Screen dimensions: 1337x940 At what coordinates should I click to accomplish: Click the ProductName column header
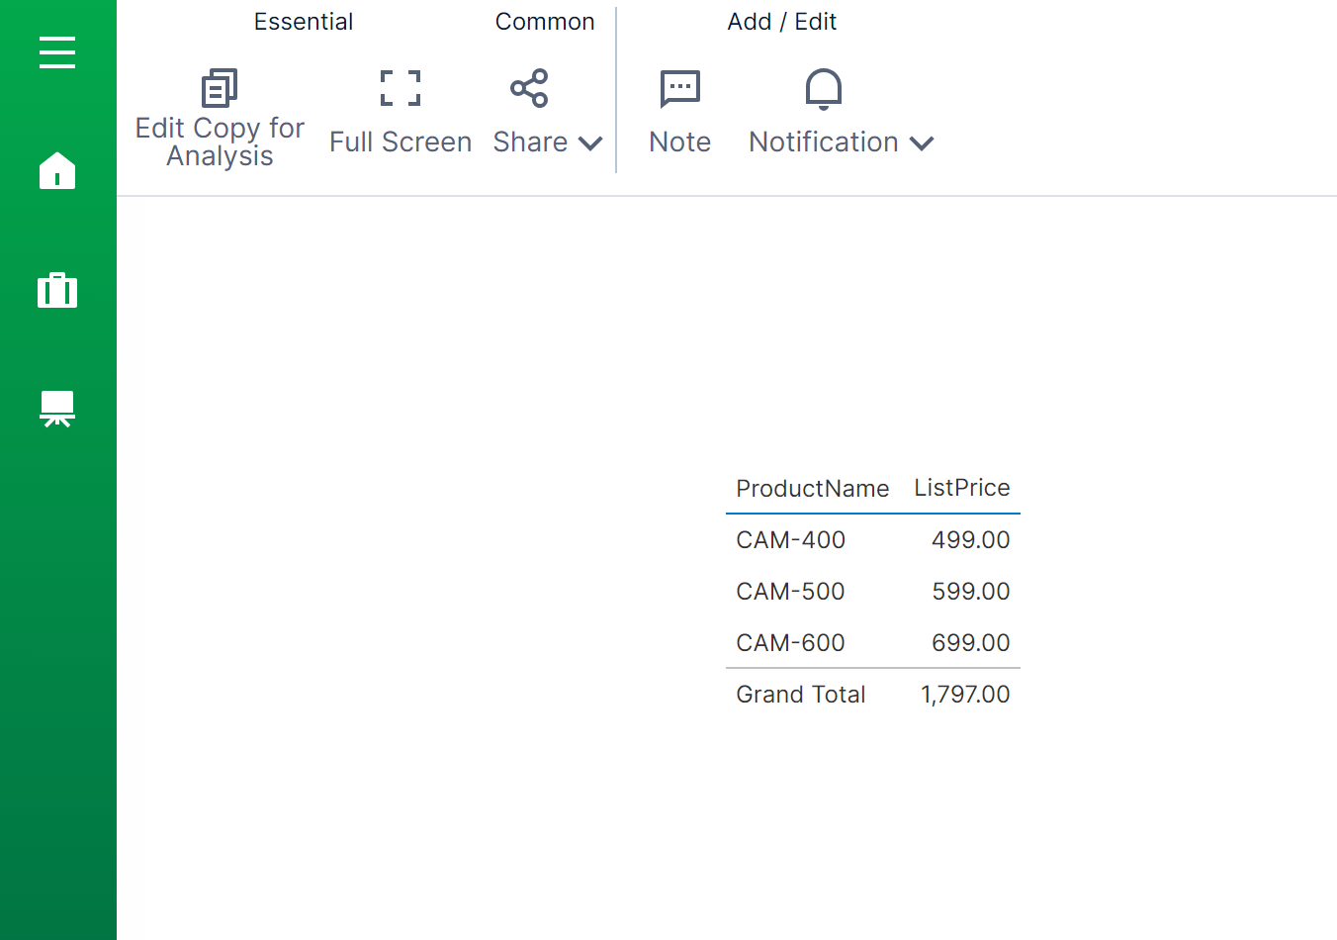[x=812, y=488]
